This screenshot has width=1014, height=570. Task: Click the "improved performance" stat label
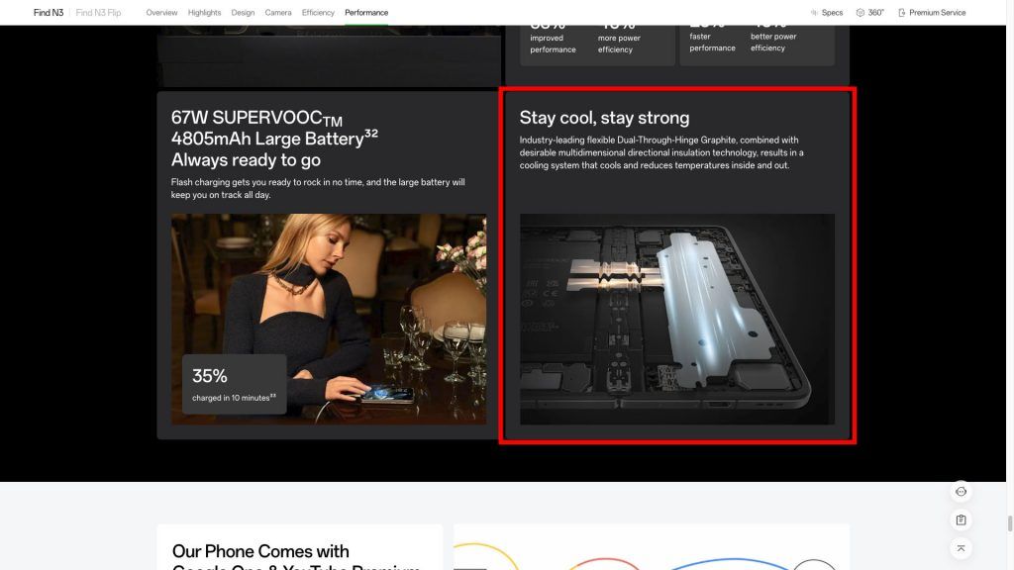553,44
